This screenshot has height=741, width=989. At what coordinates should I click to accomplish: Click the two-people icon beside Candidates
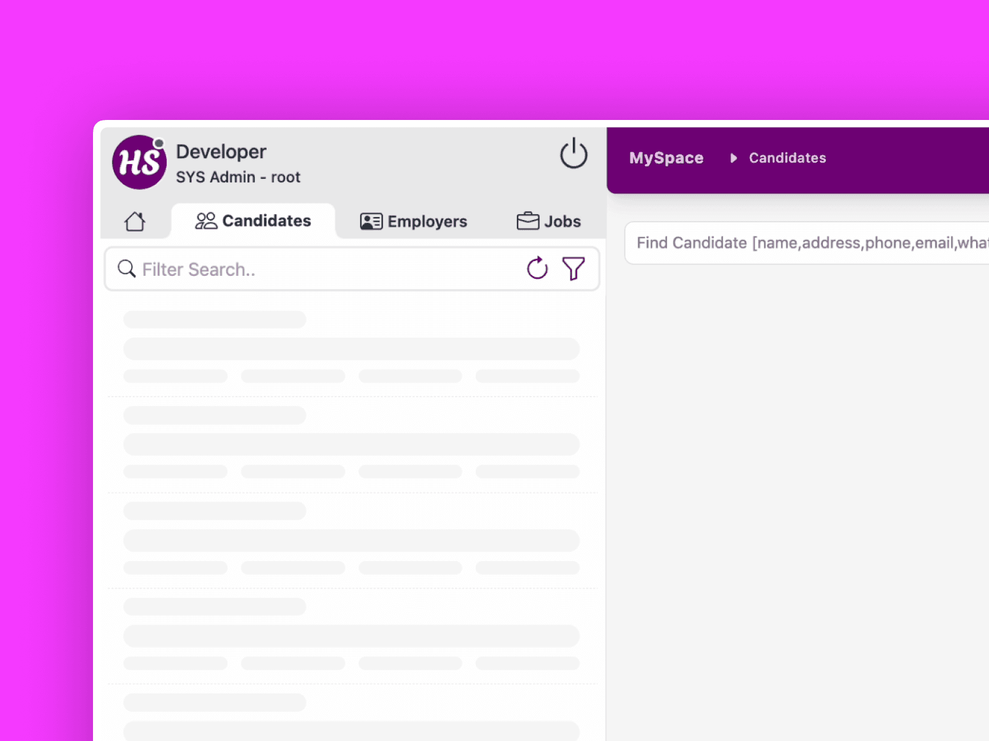coord(206,221)
